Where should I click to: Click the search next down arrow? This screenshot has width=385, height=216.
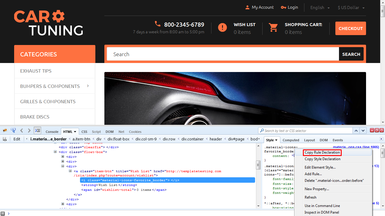coord(363,131)
